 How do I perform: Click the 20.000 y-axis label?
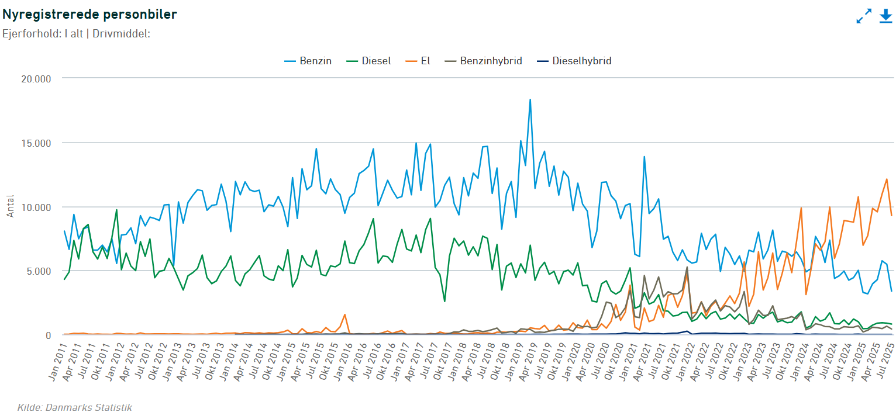click(x=36, y=79)
